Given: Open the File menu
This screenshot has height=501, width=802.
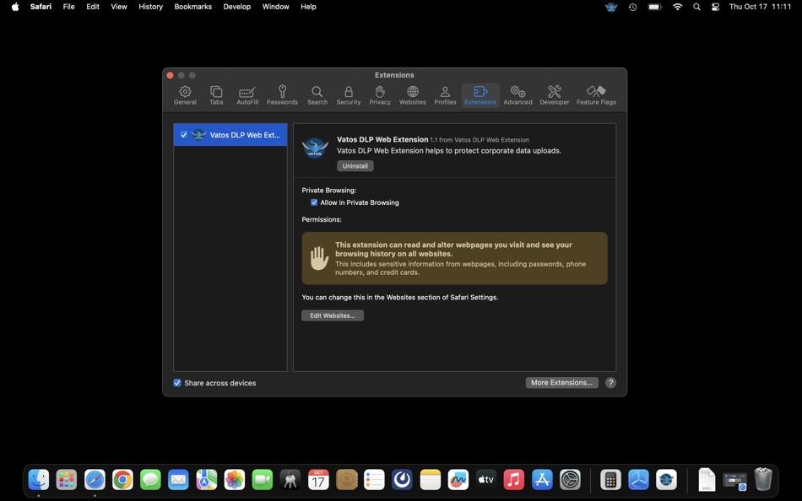Looking at the screenshot, I should (68, 7).
